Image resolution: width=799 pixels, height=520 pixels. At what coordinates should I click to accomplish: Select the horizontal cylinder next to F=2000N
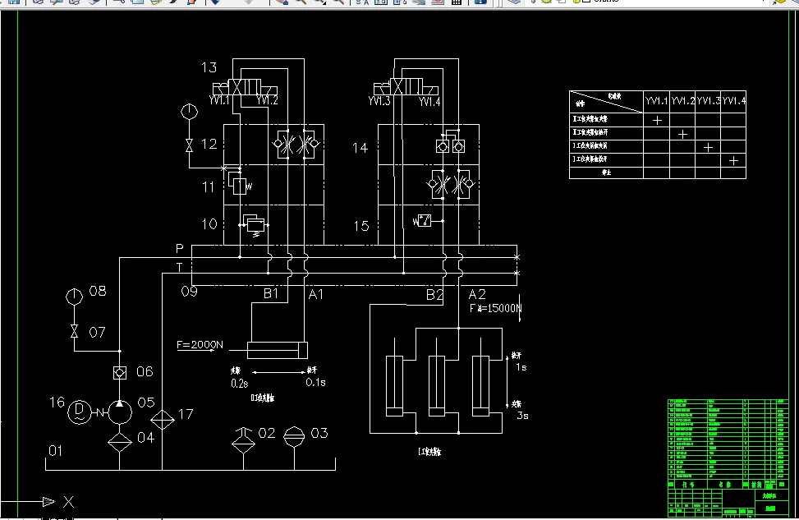coord(278,350)
